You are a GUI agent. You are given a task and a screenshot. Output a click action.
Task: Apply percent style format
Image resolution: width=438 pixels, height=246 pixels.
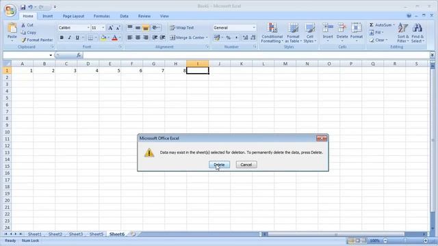point(229,38)
